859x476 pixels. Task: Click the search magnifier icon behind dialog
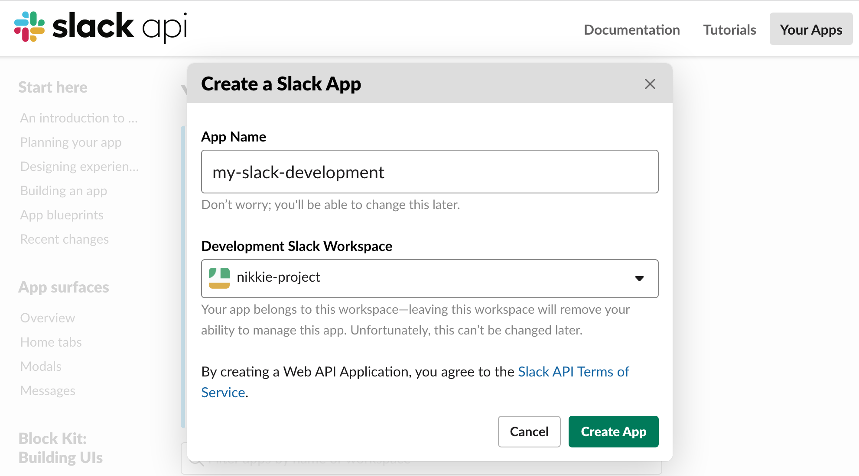197,461
